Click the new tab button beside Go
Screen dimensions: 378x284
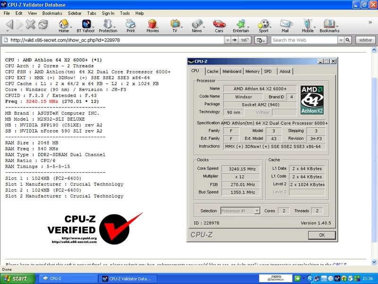(245, 40)
